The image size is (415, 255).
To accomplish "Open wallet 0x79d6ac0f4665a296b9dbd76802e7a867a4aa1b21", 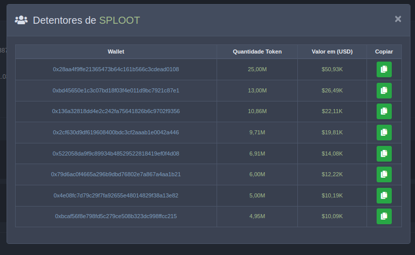I will coord(116,174).
